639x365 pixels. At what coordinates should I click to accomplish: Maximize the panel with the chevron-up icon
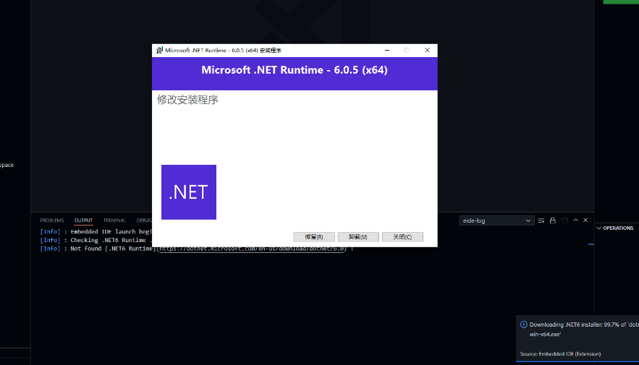(x=575, y=220)
